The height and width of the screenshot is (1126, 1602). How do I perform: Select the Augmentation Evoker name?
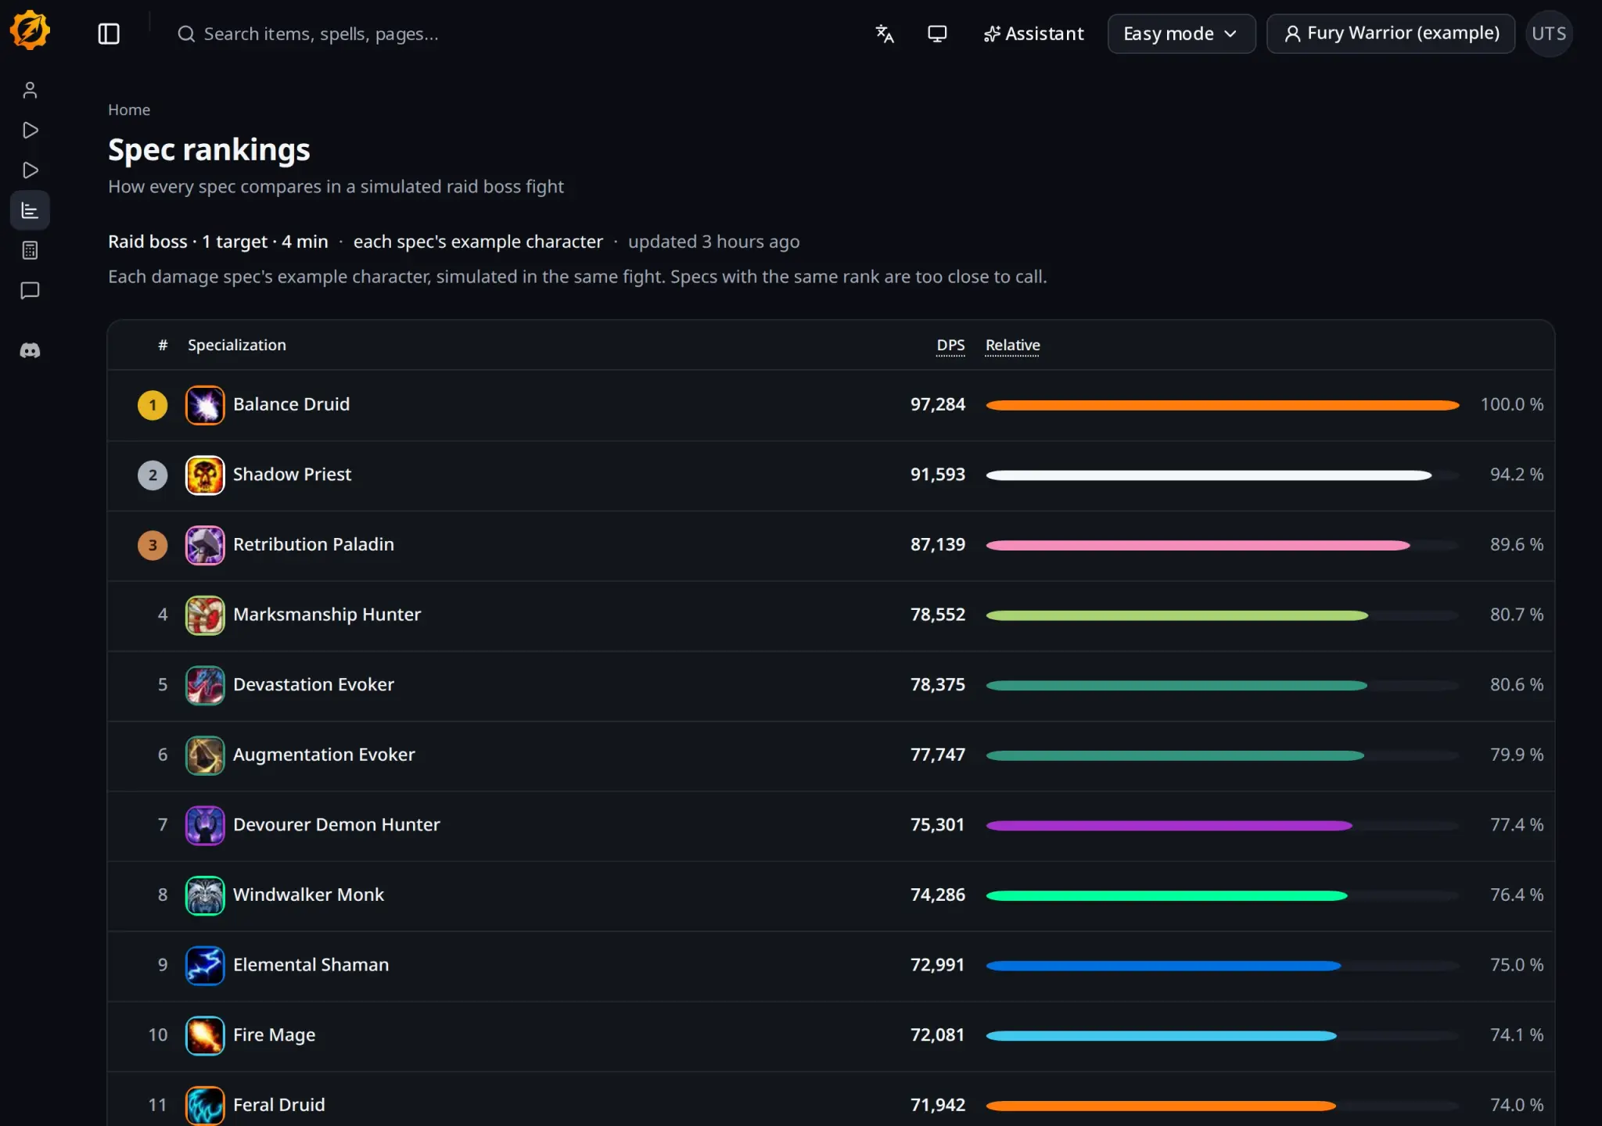tap(324, 755)
